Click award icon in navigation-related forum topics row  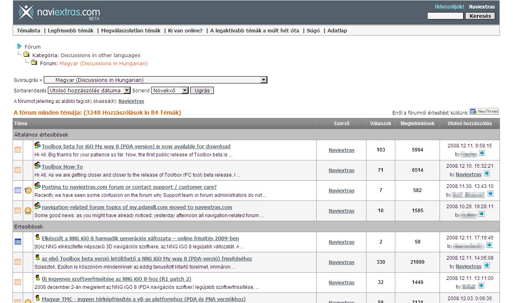[x=28, y=211]
